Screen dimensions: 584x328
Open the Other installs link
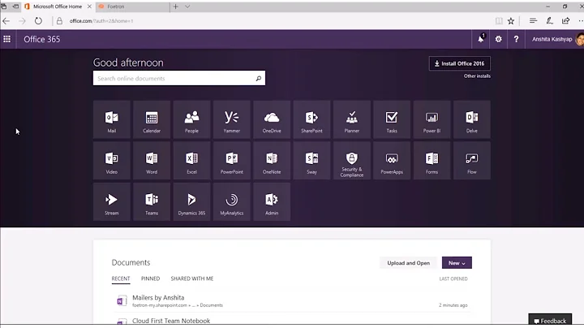pyautogui.click(x=477, y=76)
